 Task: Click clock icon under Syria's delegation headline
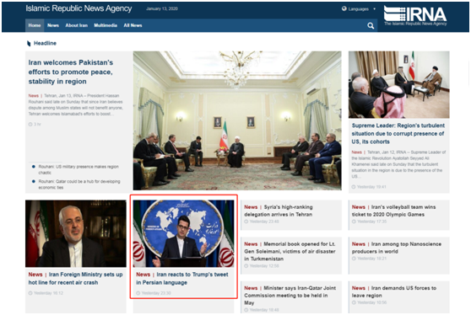pos(246,222)
